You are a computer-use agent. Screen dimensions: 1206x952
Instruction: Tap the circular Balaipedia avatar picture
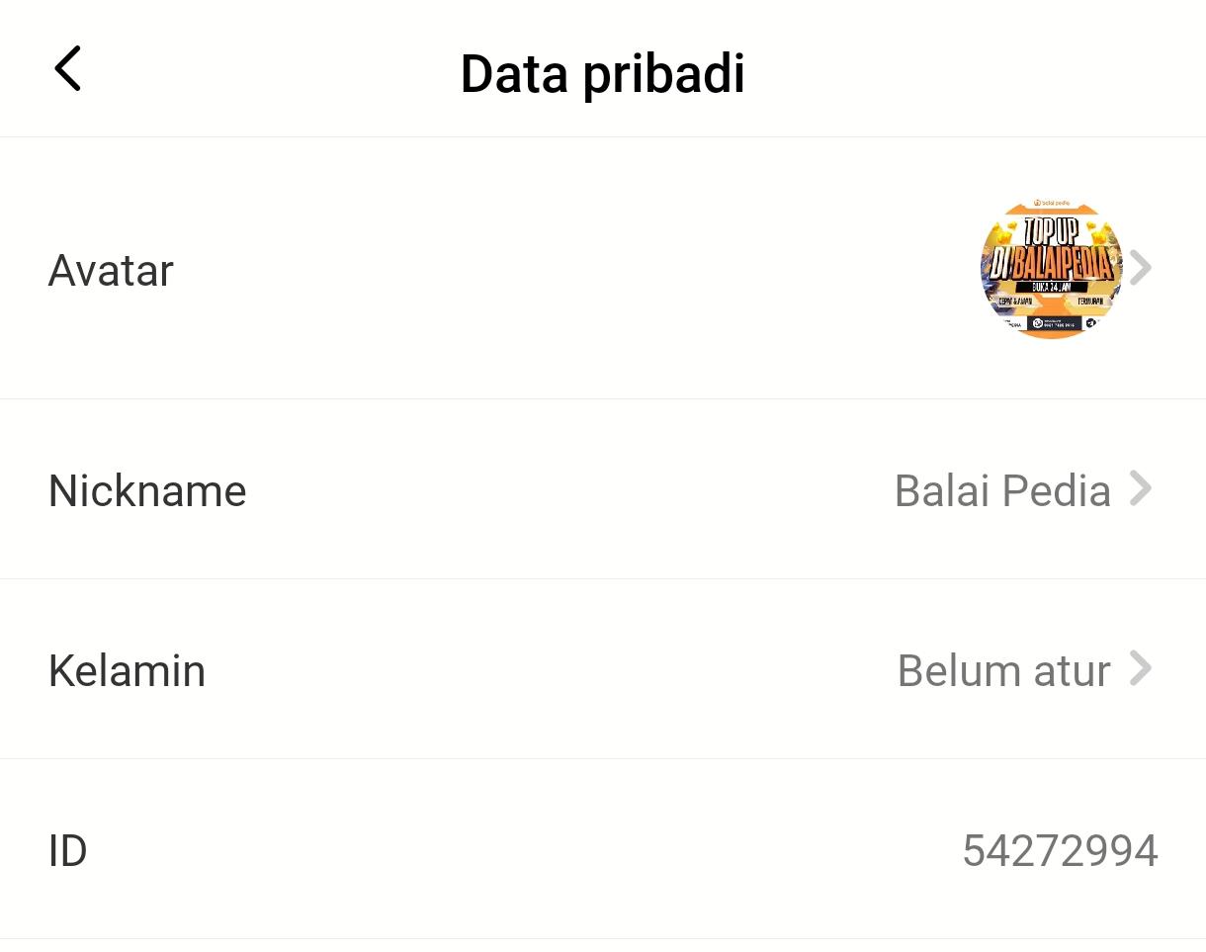click(1052, 268)
